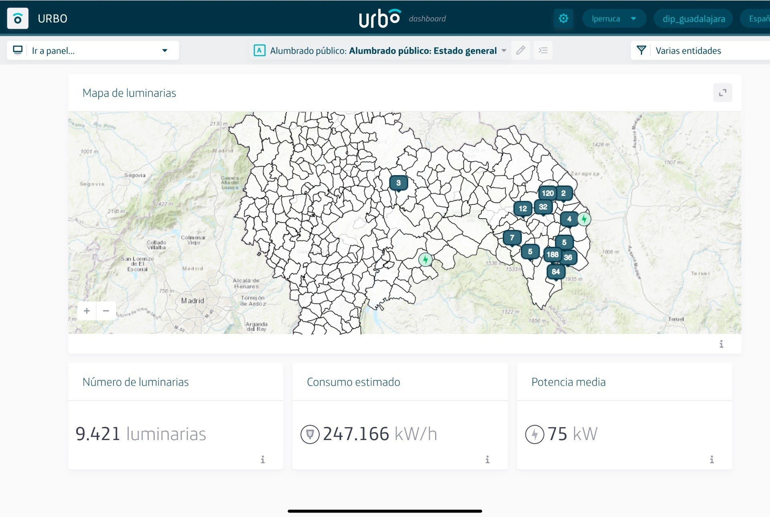Open the 'Ir a panel...' dropdown
The height and width of the screenshot is (517, 770).
(93, 50)
